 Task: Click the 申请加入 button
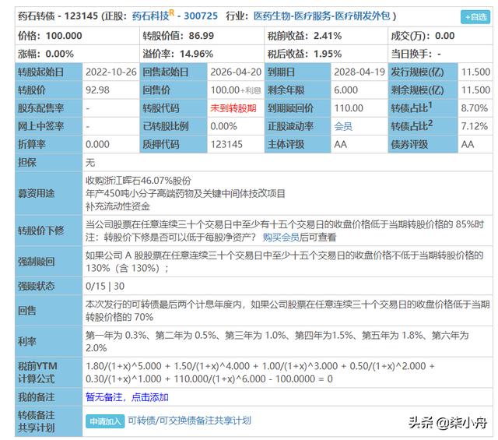(x=105, y=421)
